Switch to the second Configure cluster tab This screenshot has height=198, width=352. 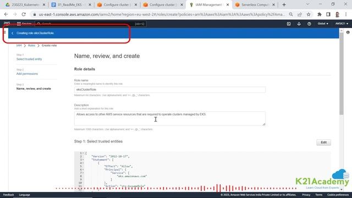coord(163,5)
